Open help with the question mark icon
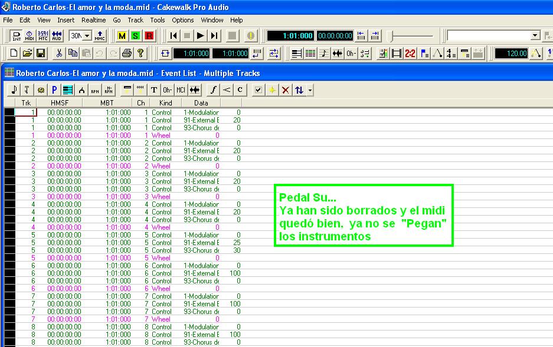The height and width of the screenshot is (347, 553). (140, 53)
